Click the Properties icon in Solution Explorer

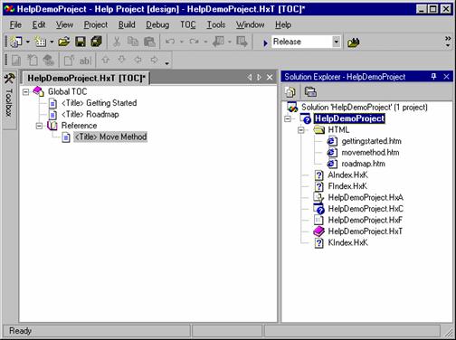[310, 92]
